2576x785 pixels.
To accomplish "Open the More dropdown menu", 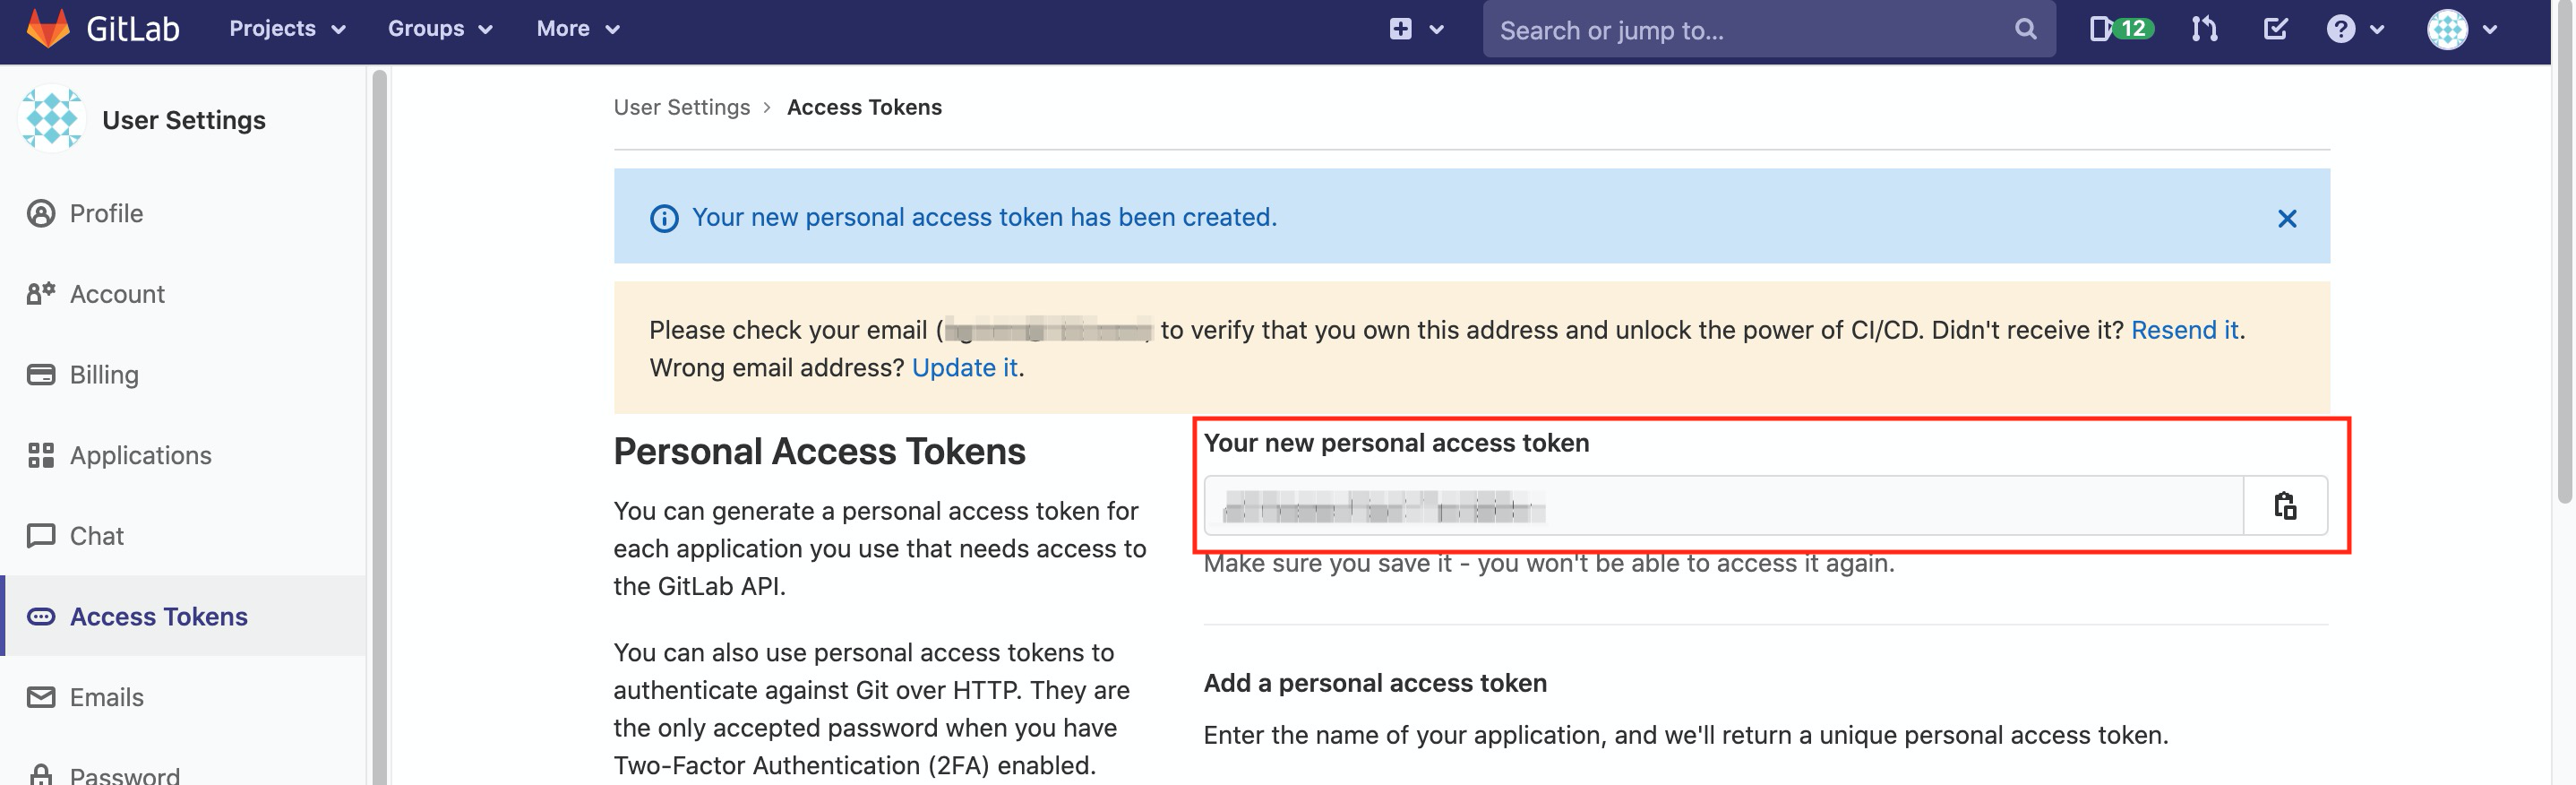I will pyautogui.click(x=578, y=29).
